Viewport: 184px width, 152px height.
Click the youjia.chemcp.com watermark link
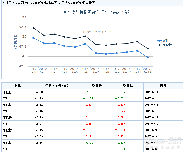[97, 31]
